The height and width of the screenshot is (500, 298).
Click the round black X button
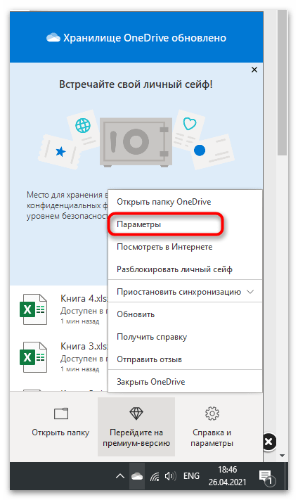coord(268,442)
